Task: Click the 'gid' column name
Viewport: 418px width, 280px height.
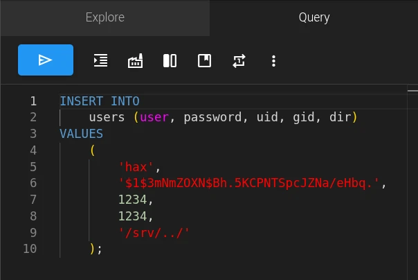Action: pos(304,118)
